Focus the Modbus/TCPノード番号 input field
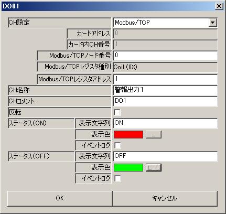 pos(165,56)
